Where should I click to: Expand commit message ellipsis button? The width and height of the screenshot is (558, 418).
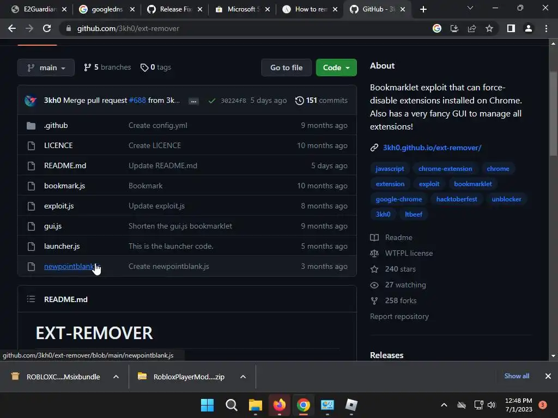(x=193, y=101)
